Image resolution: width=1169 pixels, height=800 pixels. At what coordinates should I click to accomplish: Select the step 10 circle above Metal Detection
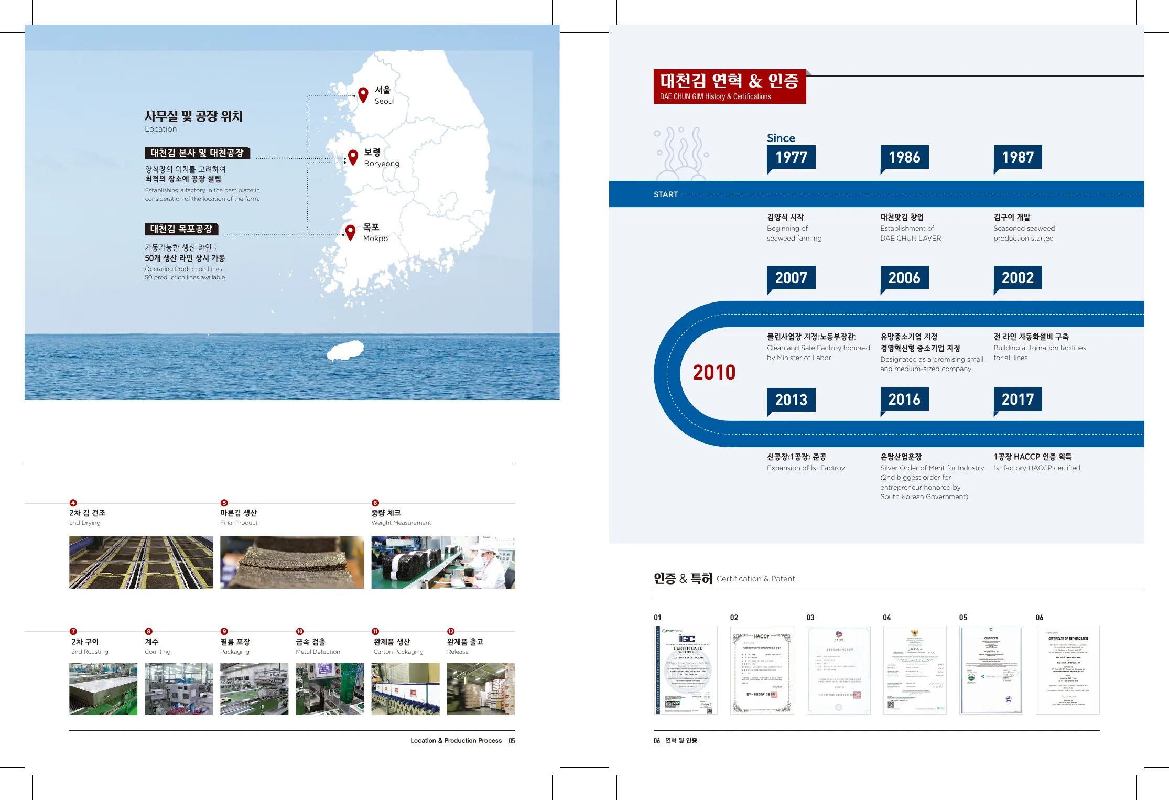click(300, 631)
